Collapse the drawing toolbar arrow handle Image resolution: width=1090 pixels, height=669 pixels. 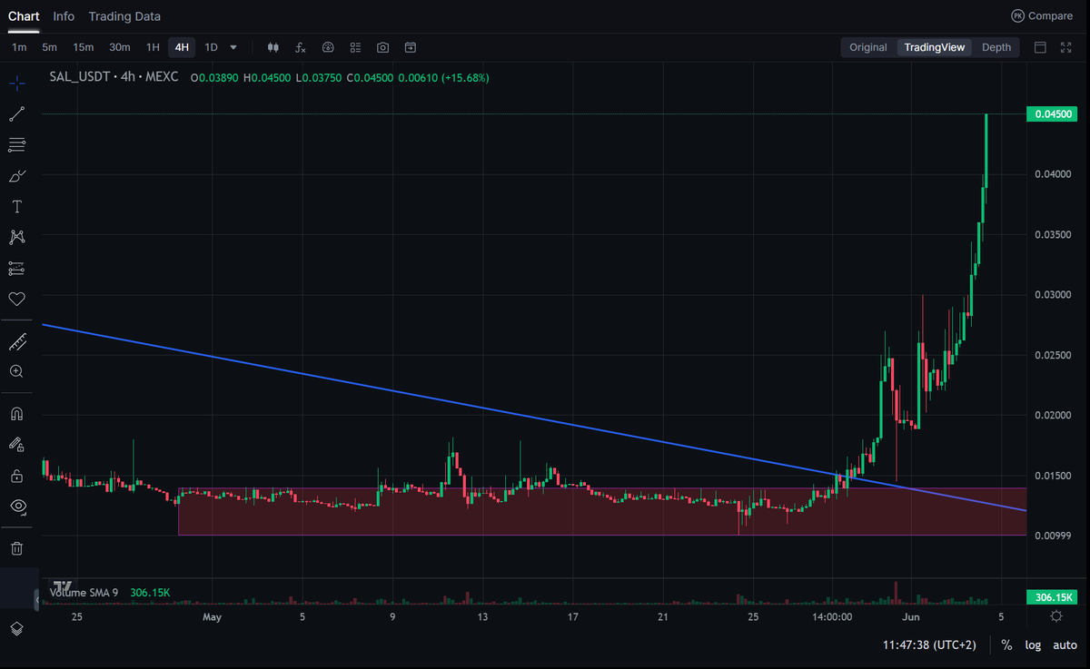(36, 600)
